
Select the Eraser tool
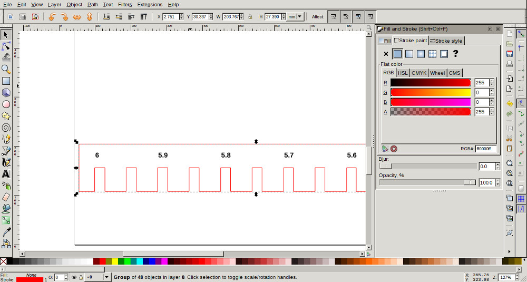[x=6, y=197]
